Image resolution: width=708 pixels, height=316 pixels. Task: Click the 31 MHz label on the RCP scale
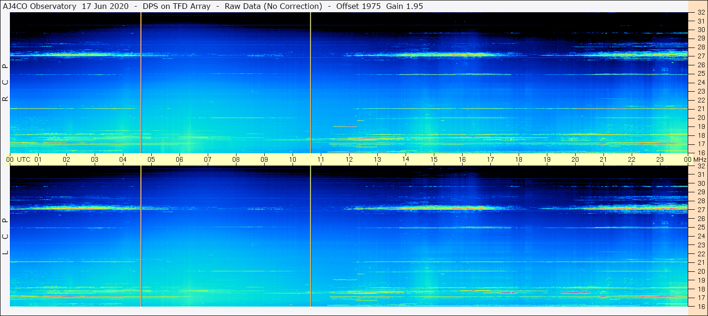pos(700,21)
